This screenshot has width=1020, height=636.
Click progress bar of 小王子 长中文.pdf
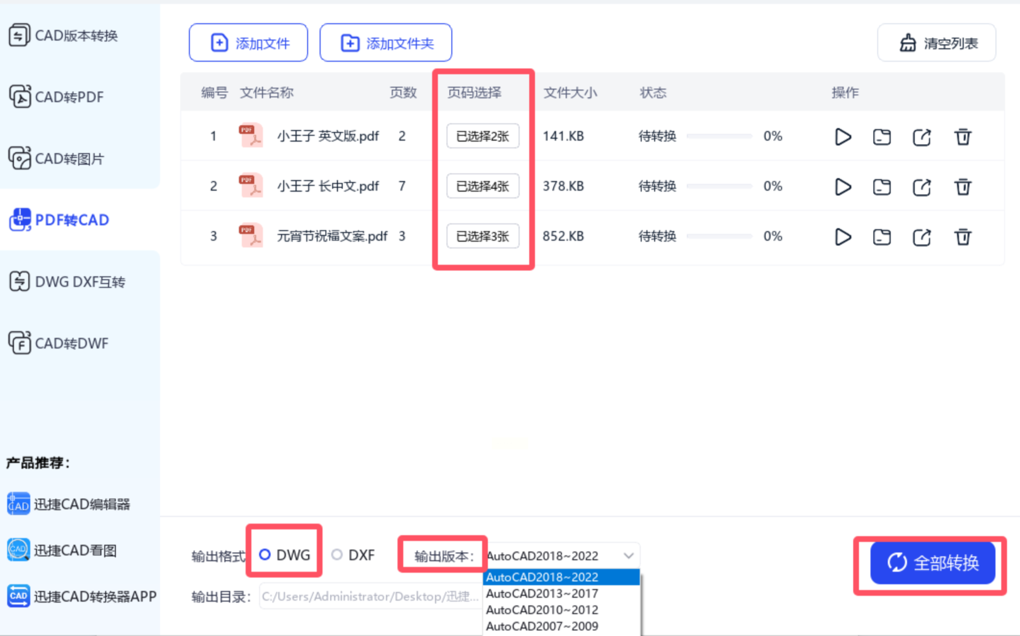point(719,186)
